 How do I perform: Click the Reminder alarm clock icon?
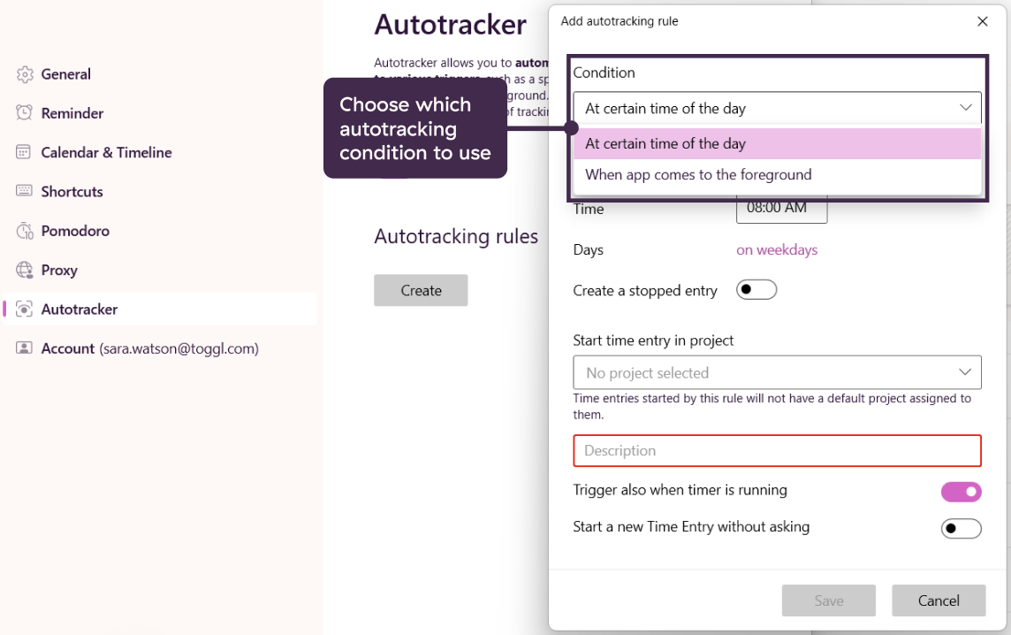coord(25,113)
